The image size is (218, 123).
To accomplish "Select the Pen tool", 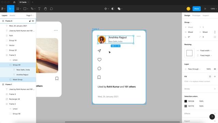I will pyautogui.click(x=32, y=9).
